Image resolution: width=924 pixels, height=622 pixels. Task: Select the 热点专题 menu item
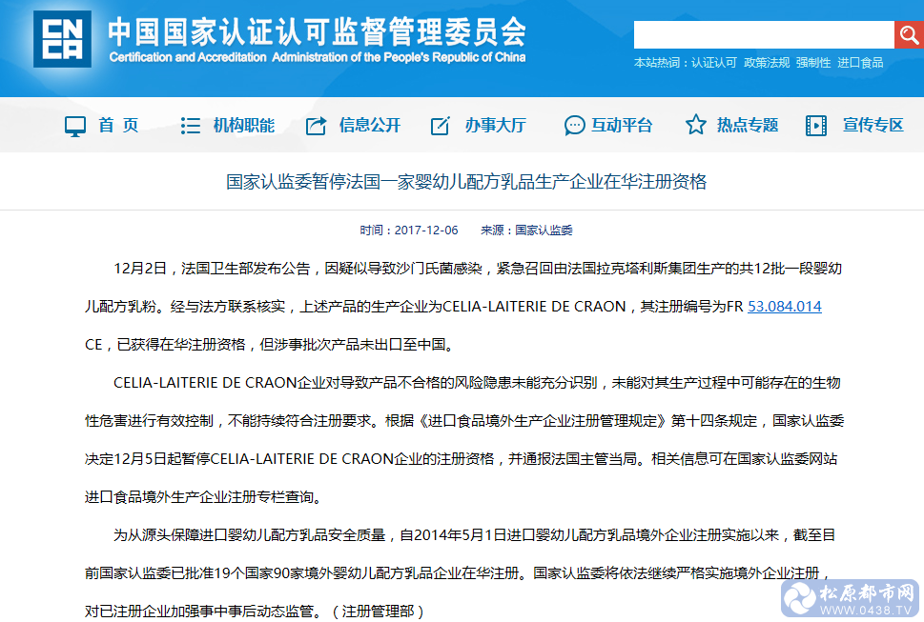(748, 126)
